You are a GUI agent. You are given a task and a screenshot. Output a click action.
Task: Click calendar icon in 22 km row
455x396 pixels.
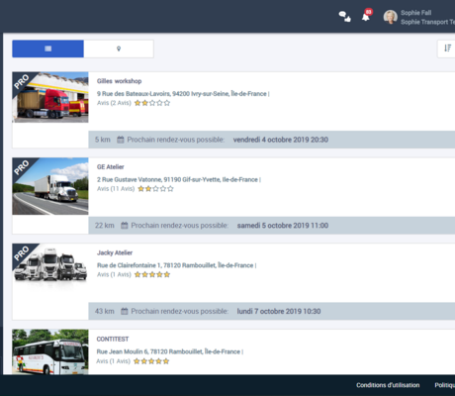(x=125, y=226)
